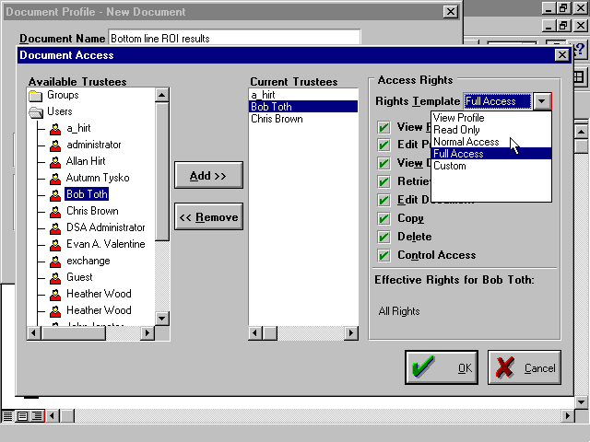590x442 pixels.
Task: Choose Custom from the template list
Action: click(491, 166)
